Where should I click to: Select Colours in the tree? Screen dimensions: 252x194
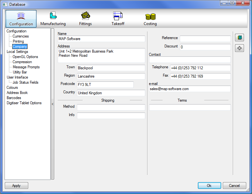(x=12, y=88)
